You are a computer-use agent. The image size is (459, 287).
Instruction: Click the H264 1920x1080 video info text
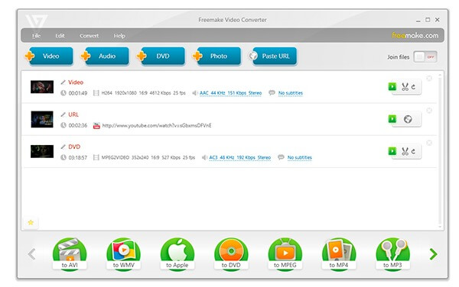pos(144,93)
